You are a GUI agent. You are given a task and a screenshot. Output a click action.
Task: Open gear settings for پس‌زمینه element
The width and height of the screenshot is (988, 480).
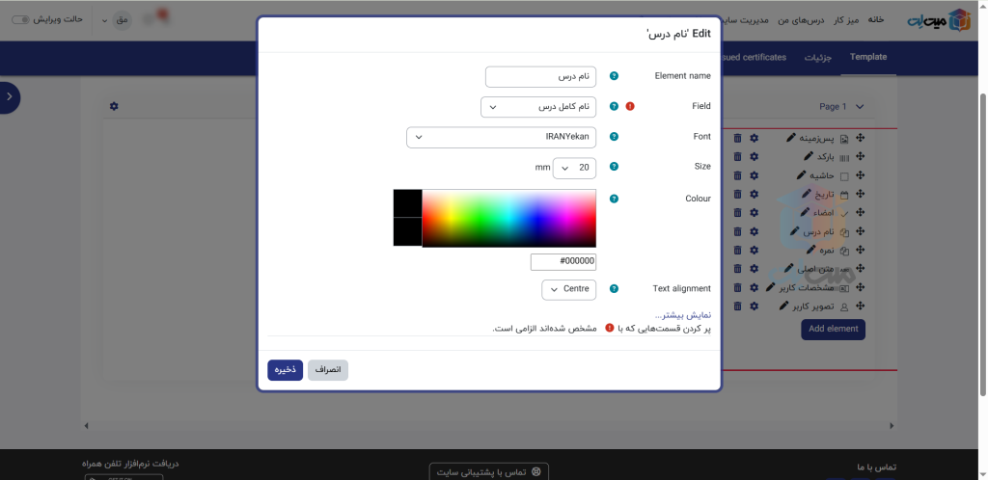(x=754, y=139)
